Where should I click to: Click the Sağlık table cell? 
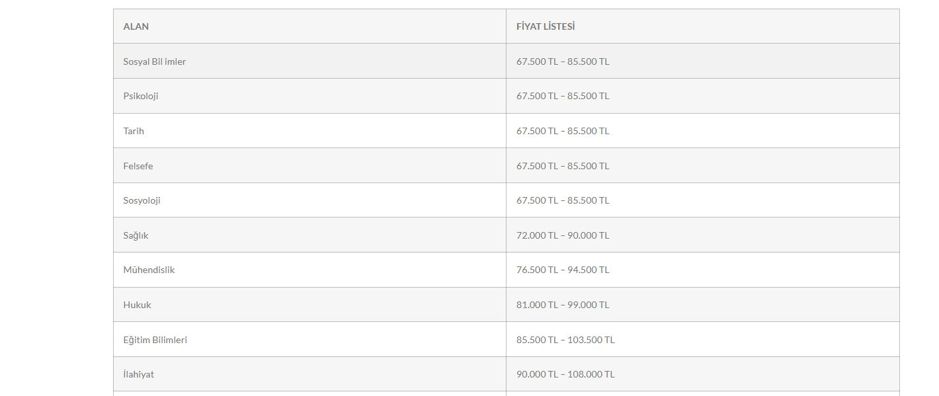(309, 235)
